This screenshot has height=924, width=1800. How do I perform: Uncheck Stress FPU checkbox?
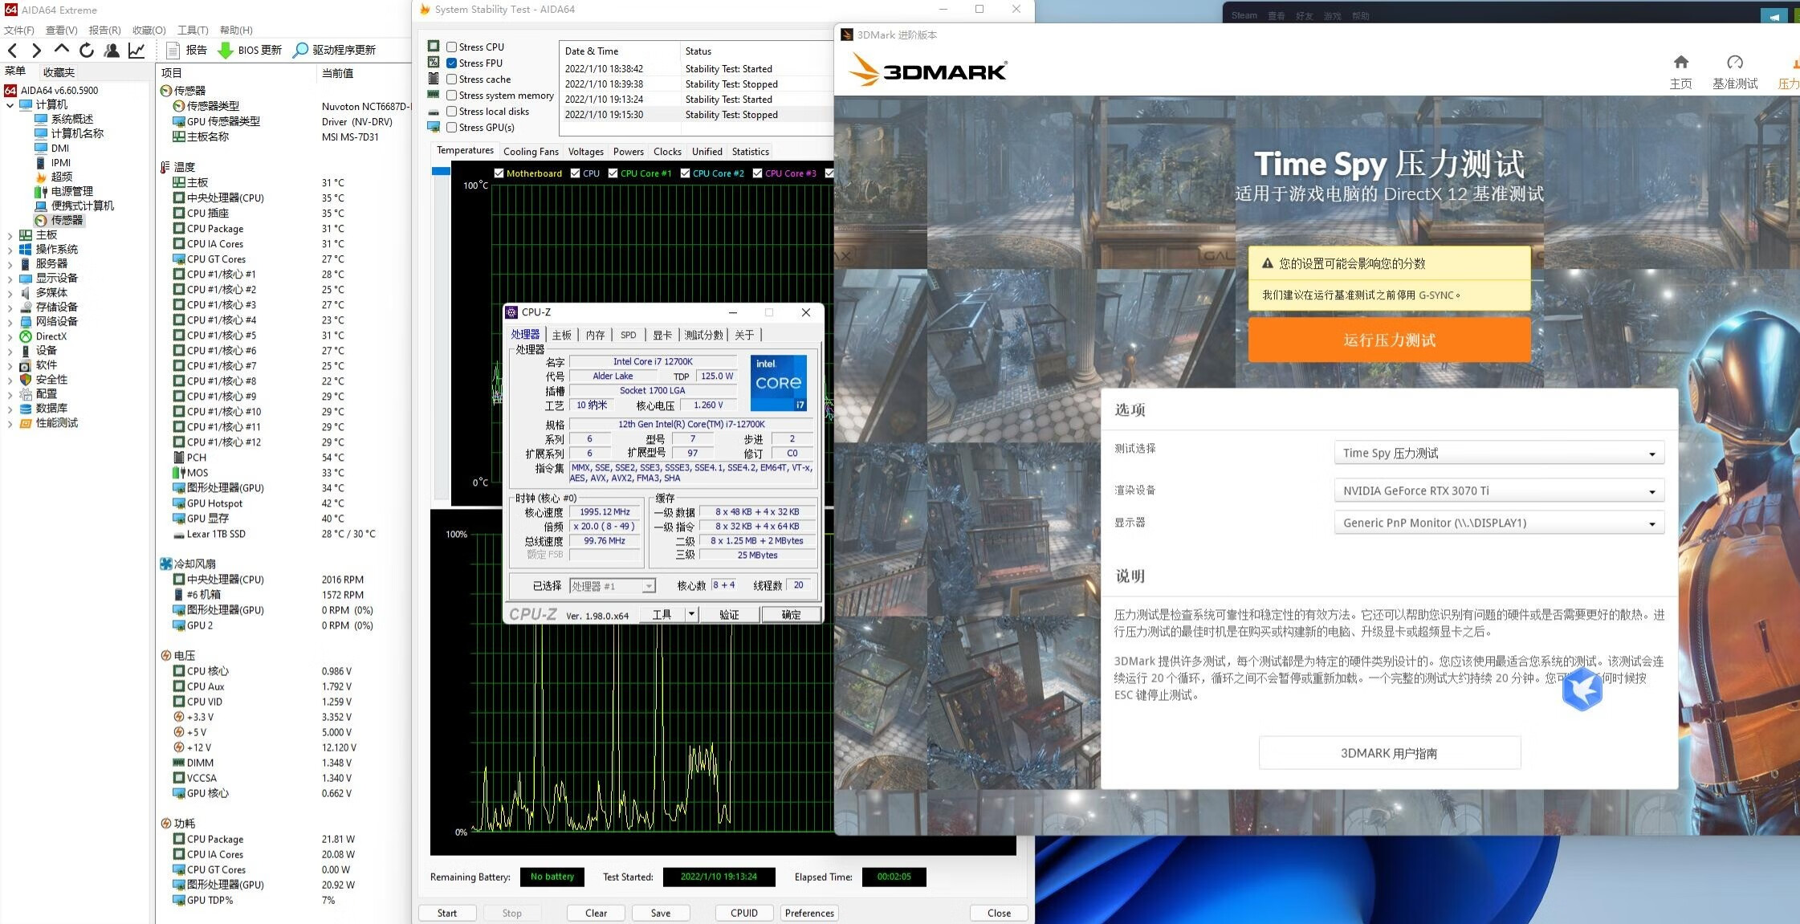click(x=452, y=63)
